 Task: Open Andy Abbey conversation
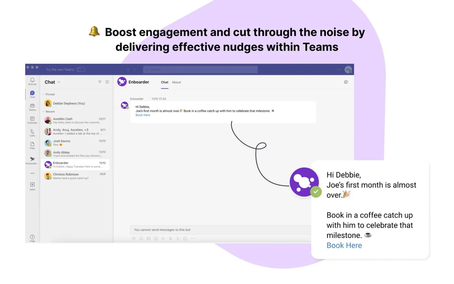[75, 154]
